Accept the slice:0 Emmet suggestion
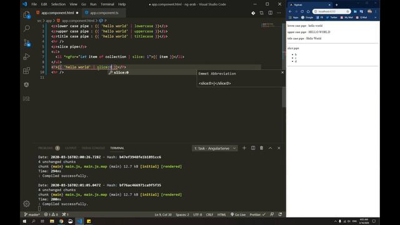This screenshot has height=225, width=400. 152,72
